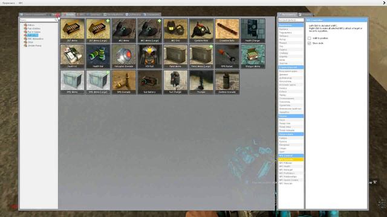Collapse the Строительство tool category header
This screenshot has width=387, height=217.
click(291, 67)
